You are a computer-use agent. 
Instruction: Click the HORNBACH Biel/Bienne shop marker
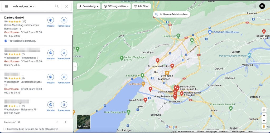210,32
